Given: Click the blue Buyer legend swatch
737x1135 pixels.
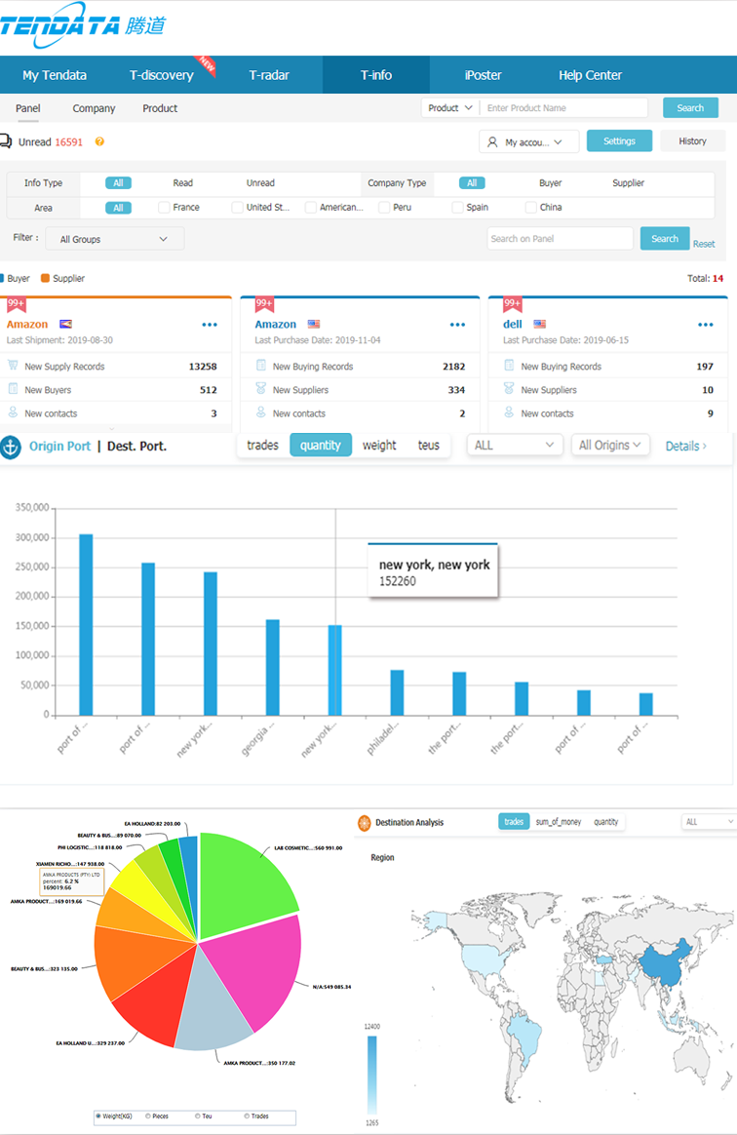Looking at the screenshot, I should point(2,278).
